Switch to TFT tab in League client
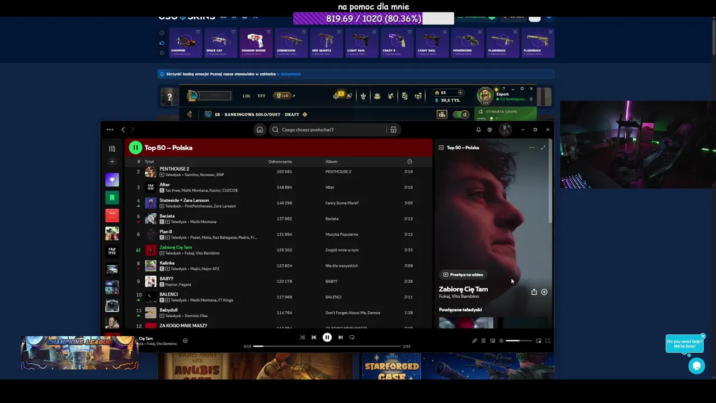Screen dimensions: 716x403 coord(261,96)
